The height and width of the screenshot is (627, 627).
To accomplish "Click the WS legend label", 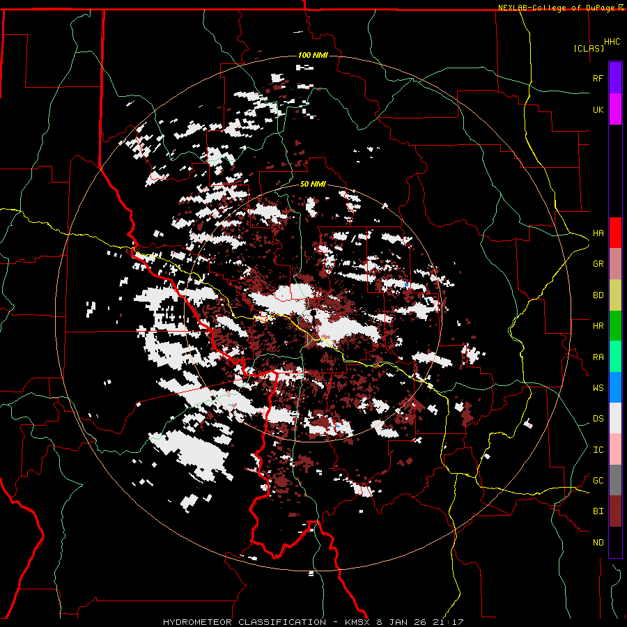I will (x=598, y=388).
